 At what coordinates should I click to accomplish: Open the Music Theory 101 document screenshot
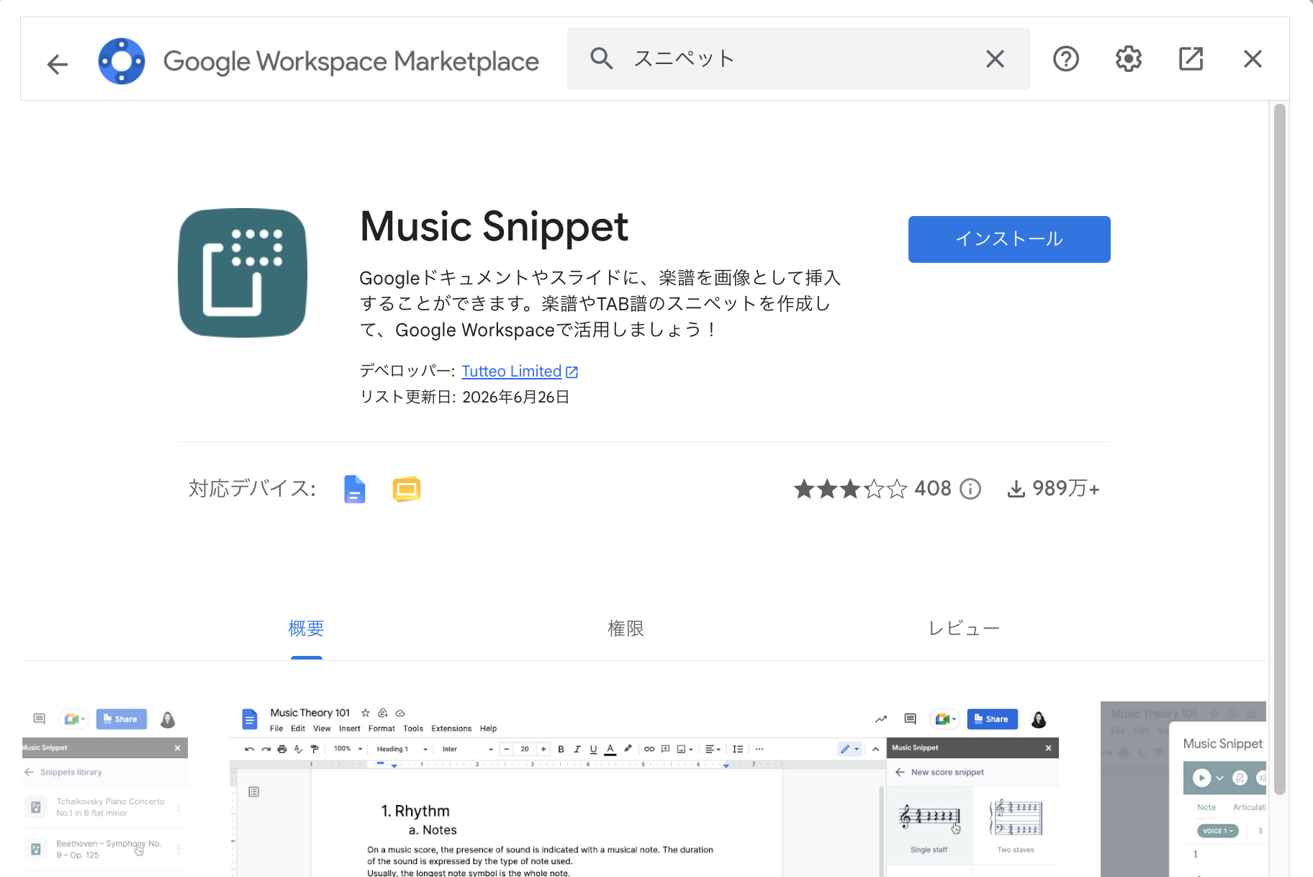tap(644, 789)
